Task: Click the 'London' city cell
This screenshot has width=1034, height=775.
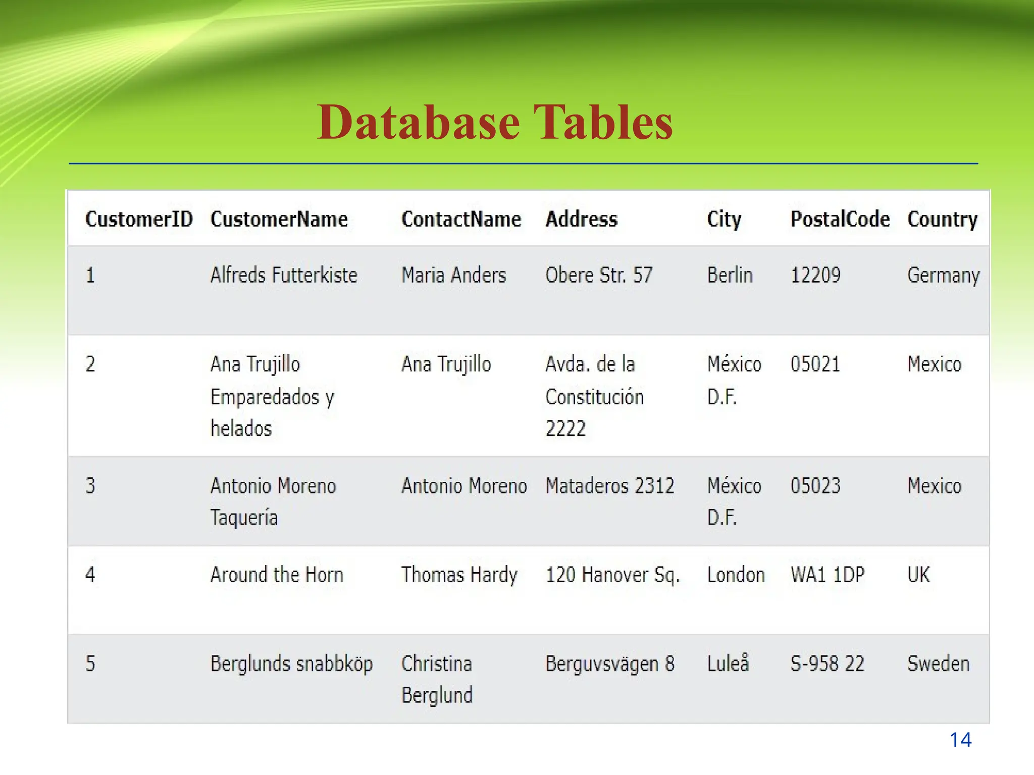Action: (736, 575)
